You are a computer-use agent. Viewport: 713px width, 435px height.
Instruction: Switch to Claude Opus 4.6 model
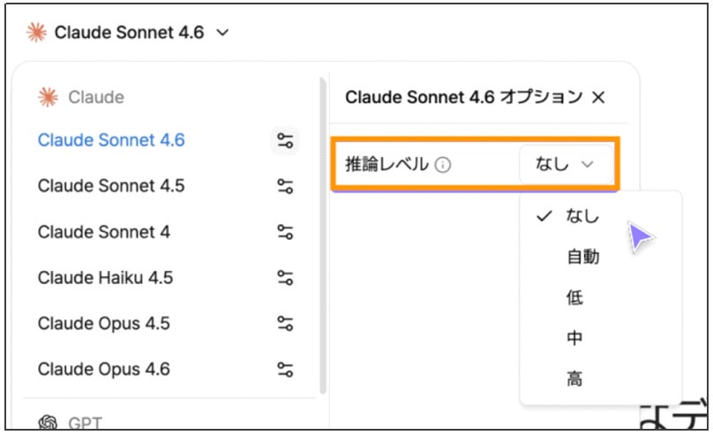(x=103, y=369)
